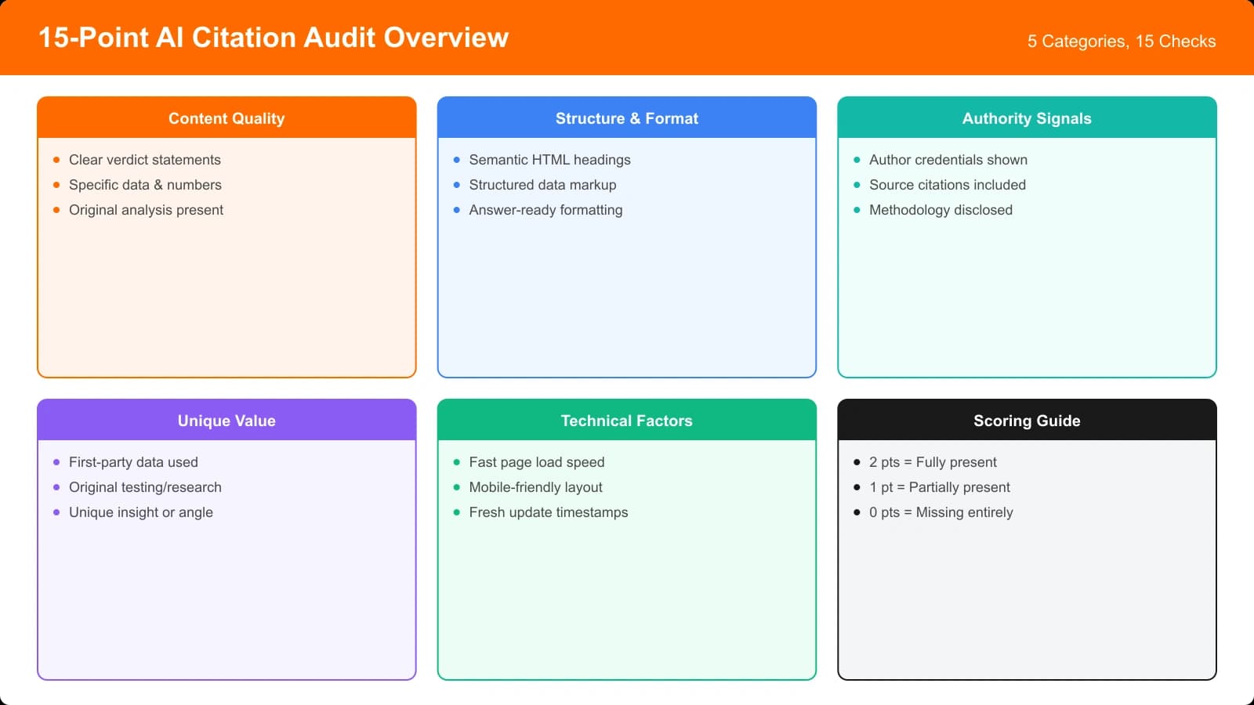1254x705 pixels.
Task: Click 'Fresh update timestamps' item
Action: click(x=548, y=512)
